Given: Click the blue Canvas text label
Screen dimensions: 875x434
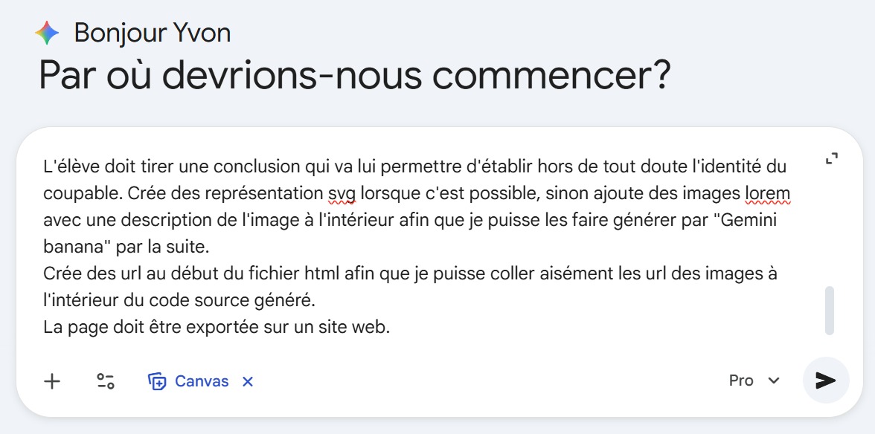Looking at the screenshot, I should tap(201, 380).
